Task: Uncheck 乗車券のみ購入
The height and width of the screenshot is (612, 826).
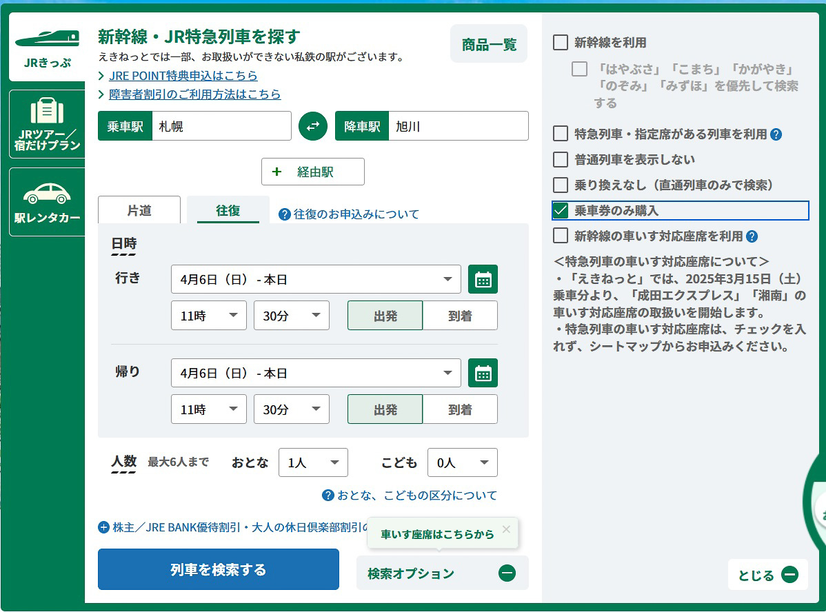Action: pyautogui.click(x=561, y=211)
